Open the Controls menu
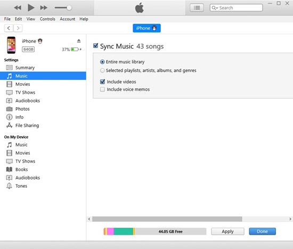Screen dimensions: 293x249 point(47,19)
